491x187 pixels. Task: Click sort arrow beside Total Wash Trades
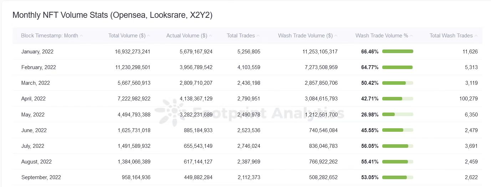click(x=476, y=36)
